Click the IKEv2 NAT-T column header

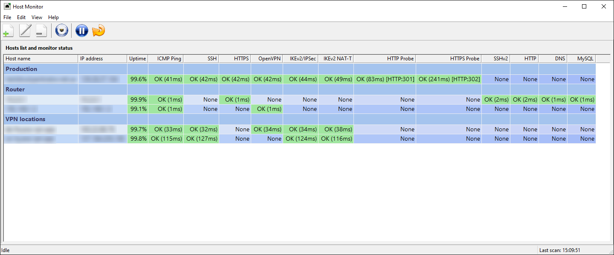coord(336,59)
